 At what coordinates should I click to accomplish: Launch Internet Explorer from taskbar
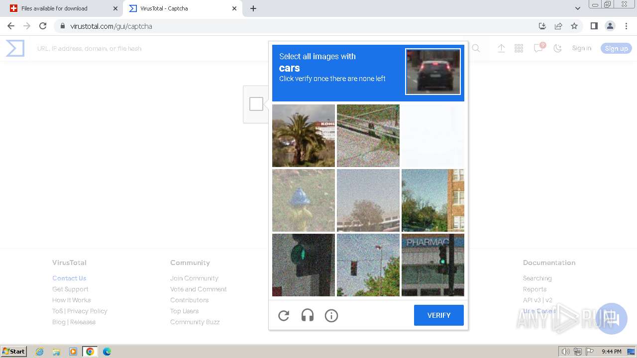[x=40, y=352]
